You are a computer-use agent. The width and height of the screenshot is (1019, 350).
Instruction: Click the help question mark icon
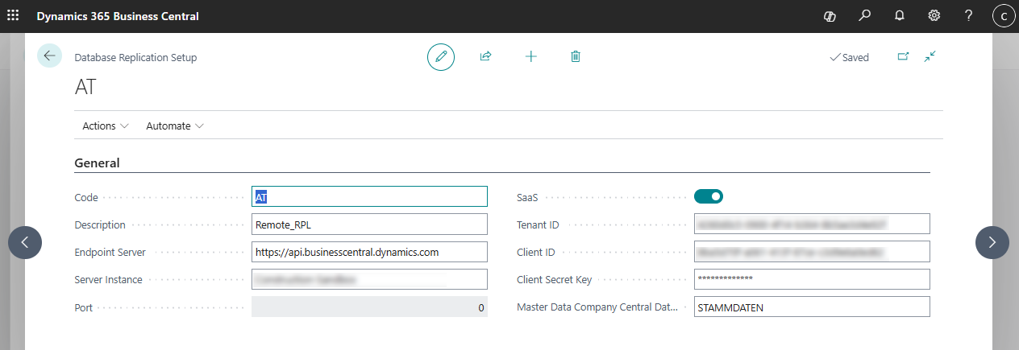969,16
